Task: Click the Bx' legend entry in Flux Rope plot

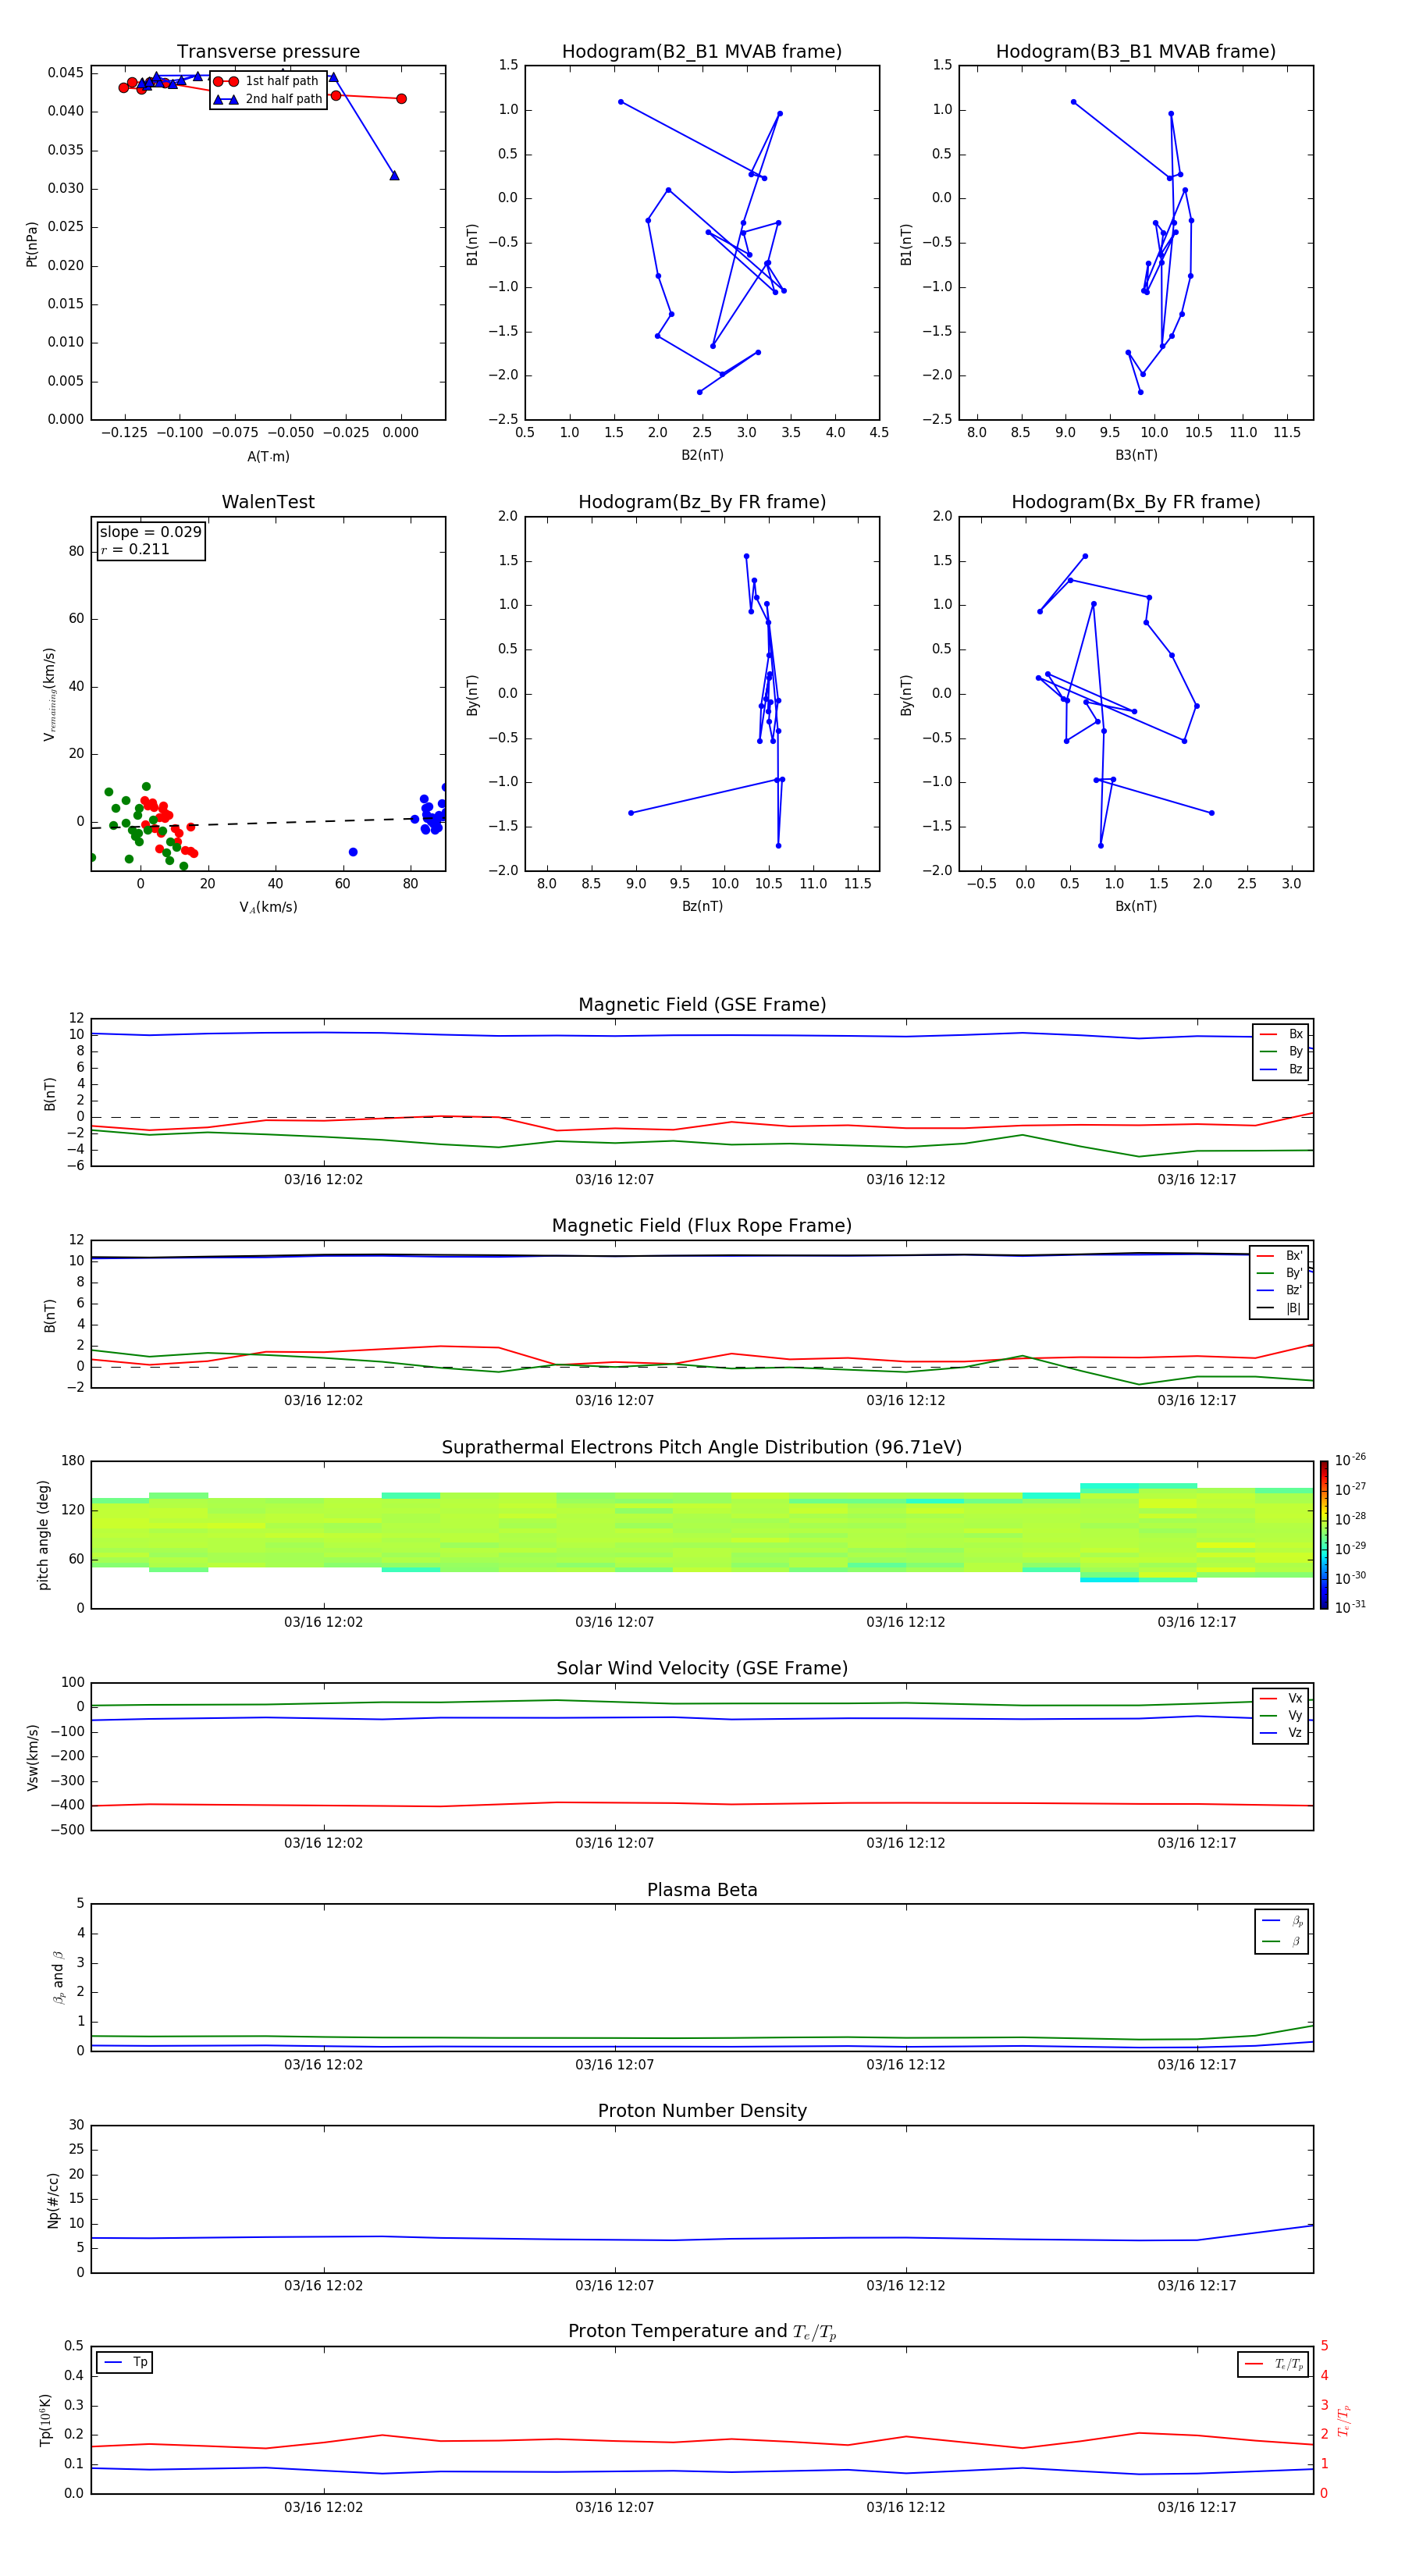Action: [x=1279, y=1256]
